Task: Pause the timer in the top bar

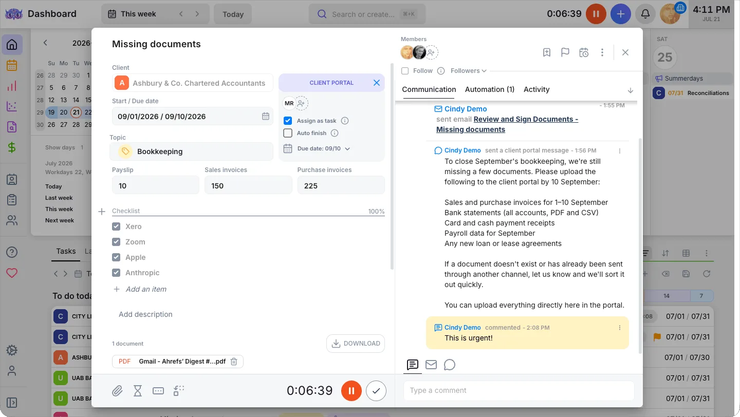Action: (x=596, y=14)
